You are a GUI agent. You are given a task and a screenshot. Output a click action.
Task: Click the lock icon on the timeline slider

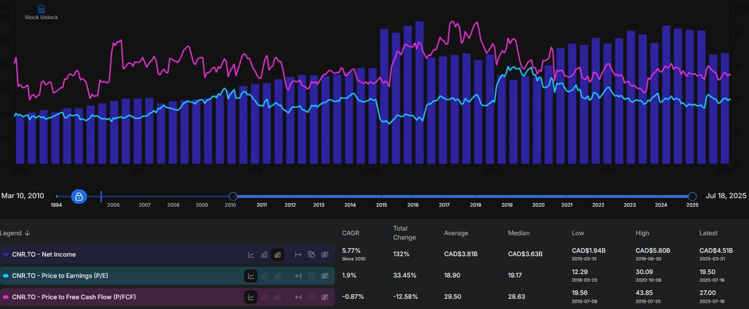point(79,197)
